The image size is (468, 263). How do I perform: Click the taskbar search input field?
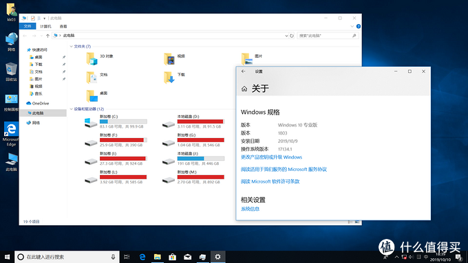pos(67,257)
